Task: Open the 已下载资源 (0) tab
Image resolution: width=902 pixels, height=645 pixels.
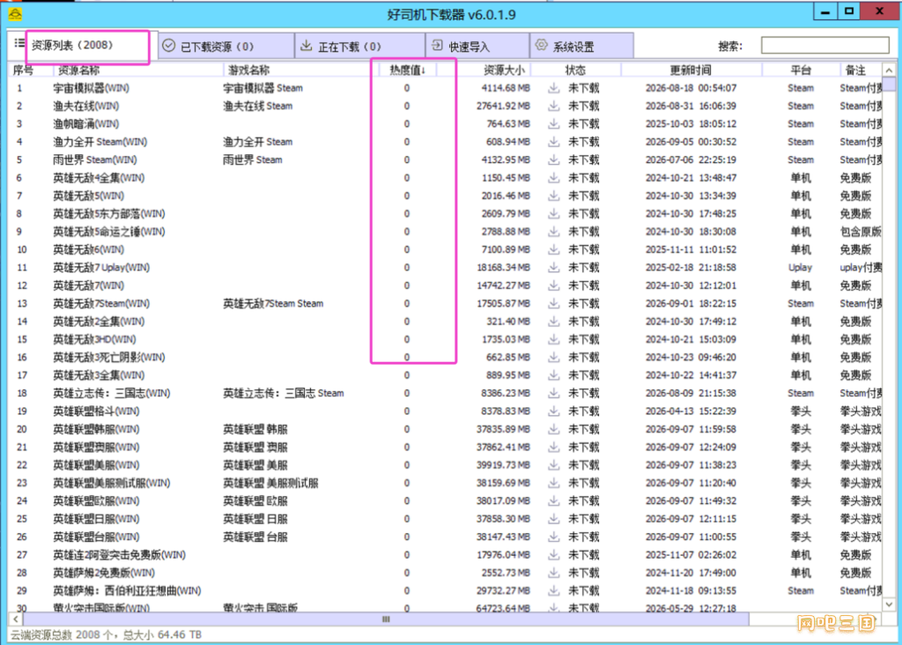Action: [225, 46]
